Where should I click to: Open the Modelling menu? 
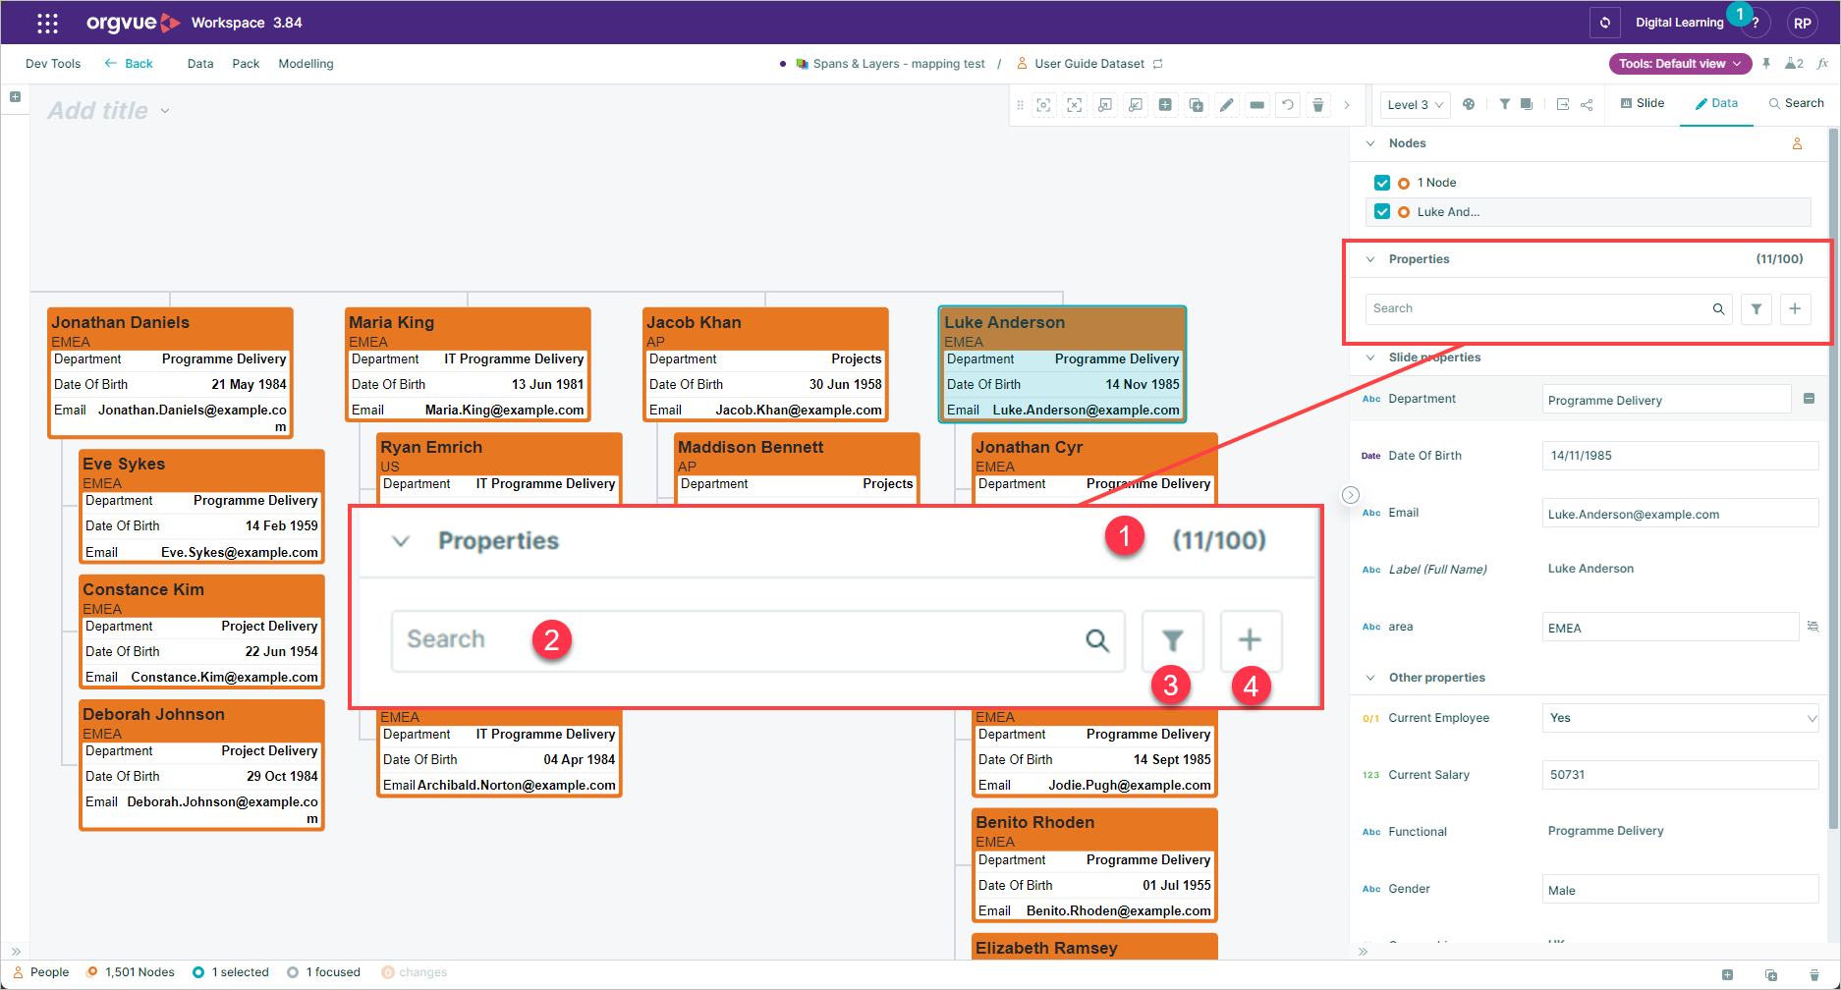tap(306, 64)
